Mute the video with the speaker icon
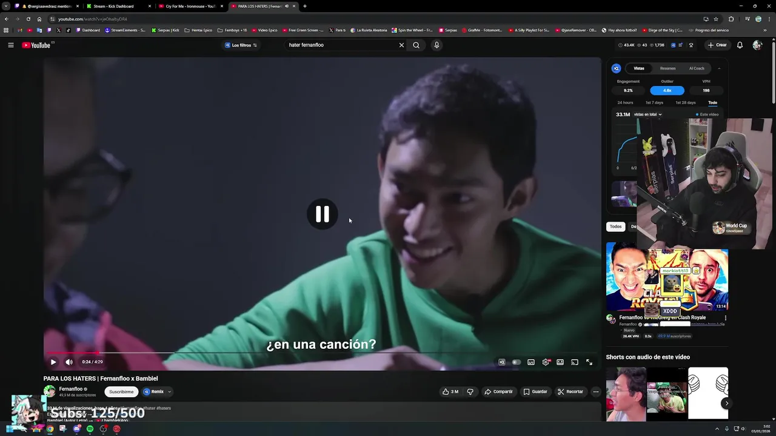The height and width of the screenshot is (436, 776). point(69,362)
